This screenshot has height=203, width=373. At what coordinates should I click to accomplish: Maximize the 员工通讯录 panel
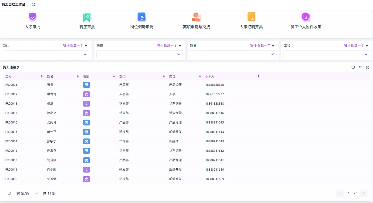(x=368, y=67)
